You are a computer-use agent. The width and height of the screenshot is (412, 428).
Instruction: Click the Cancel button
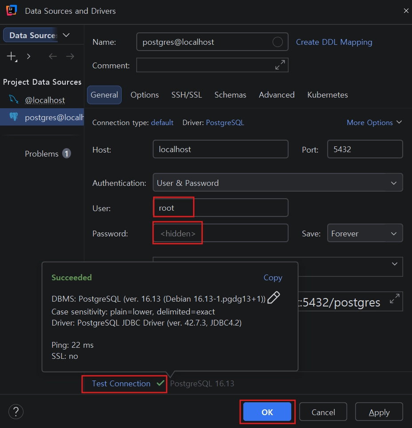(x=323, y=412)
